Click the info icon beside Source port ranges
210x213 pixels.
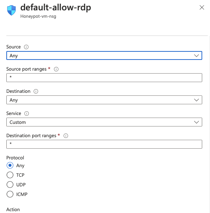point(56,69)
